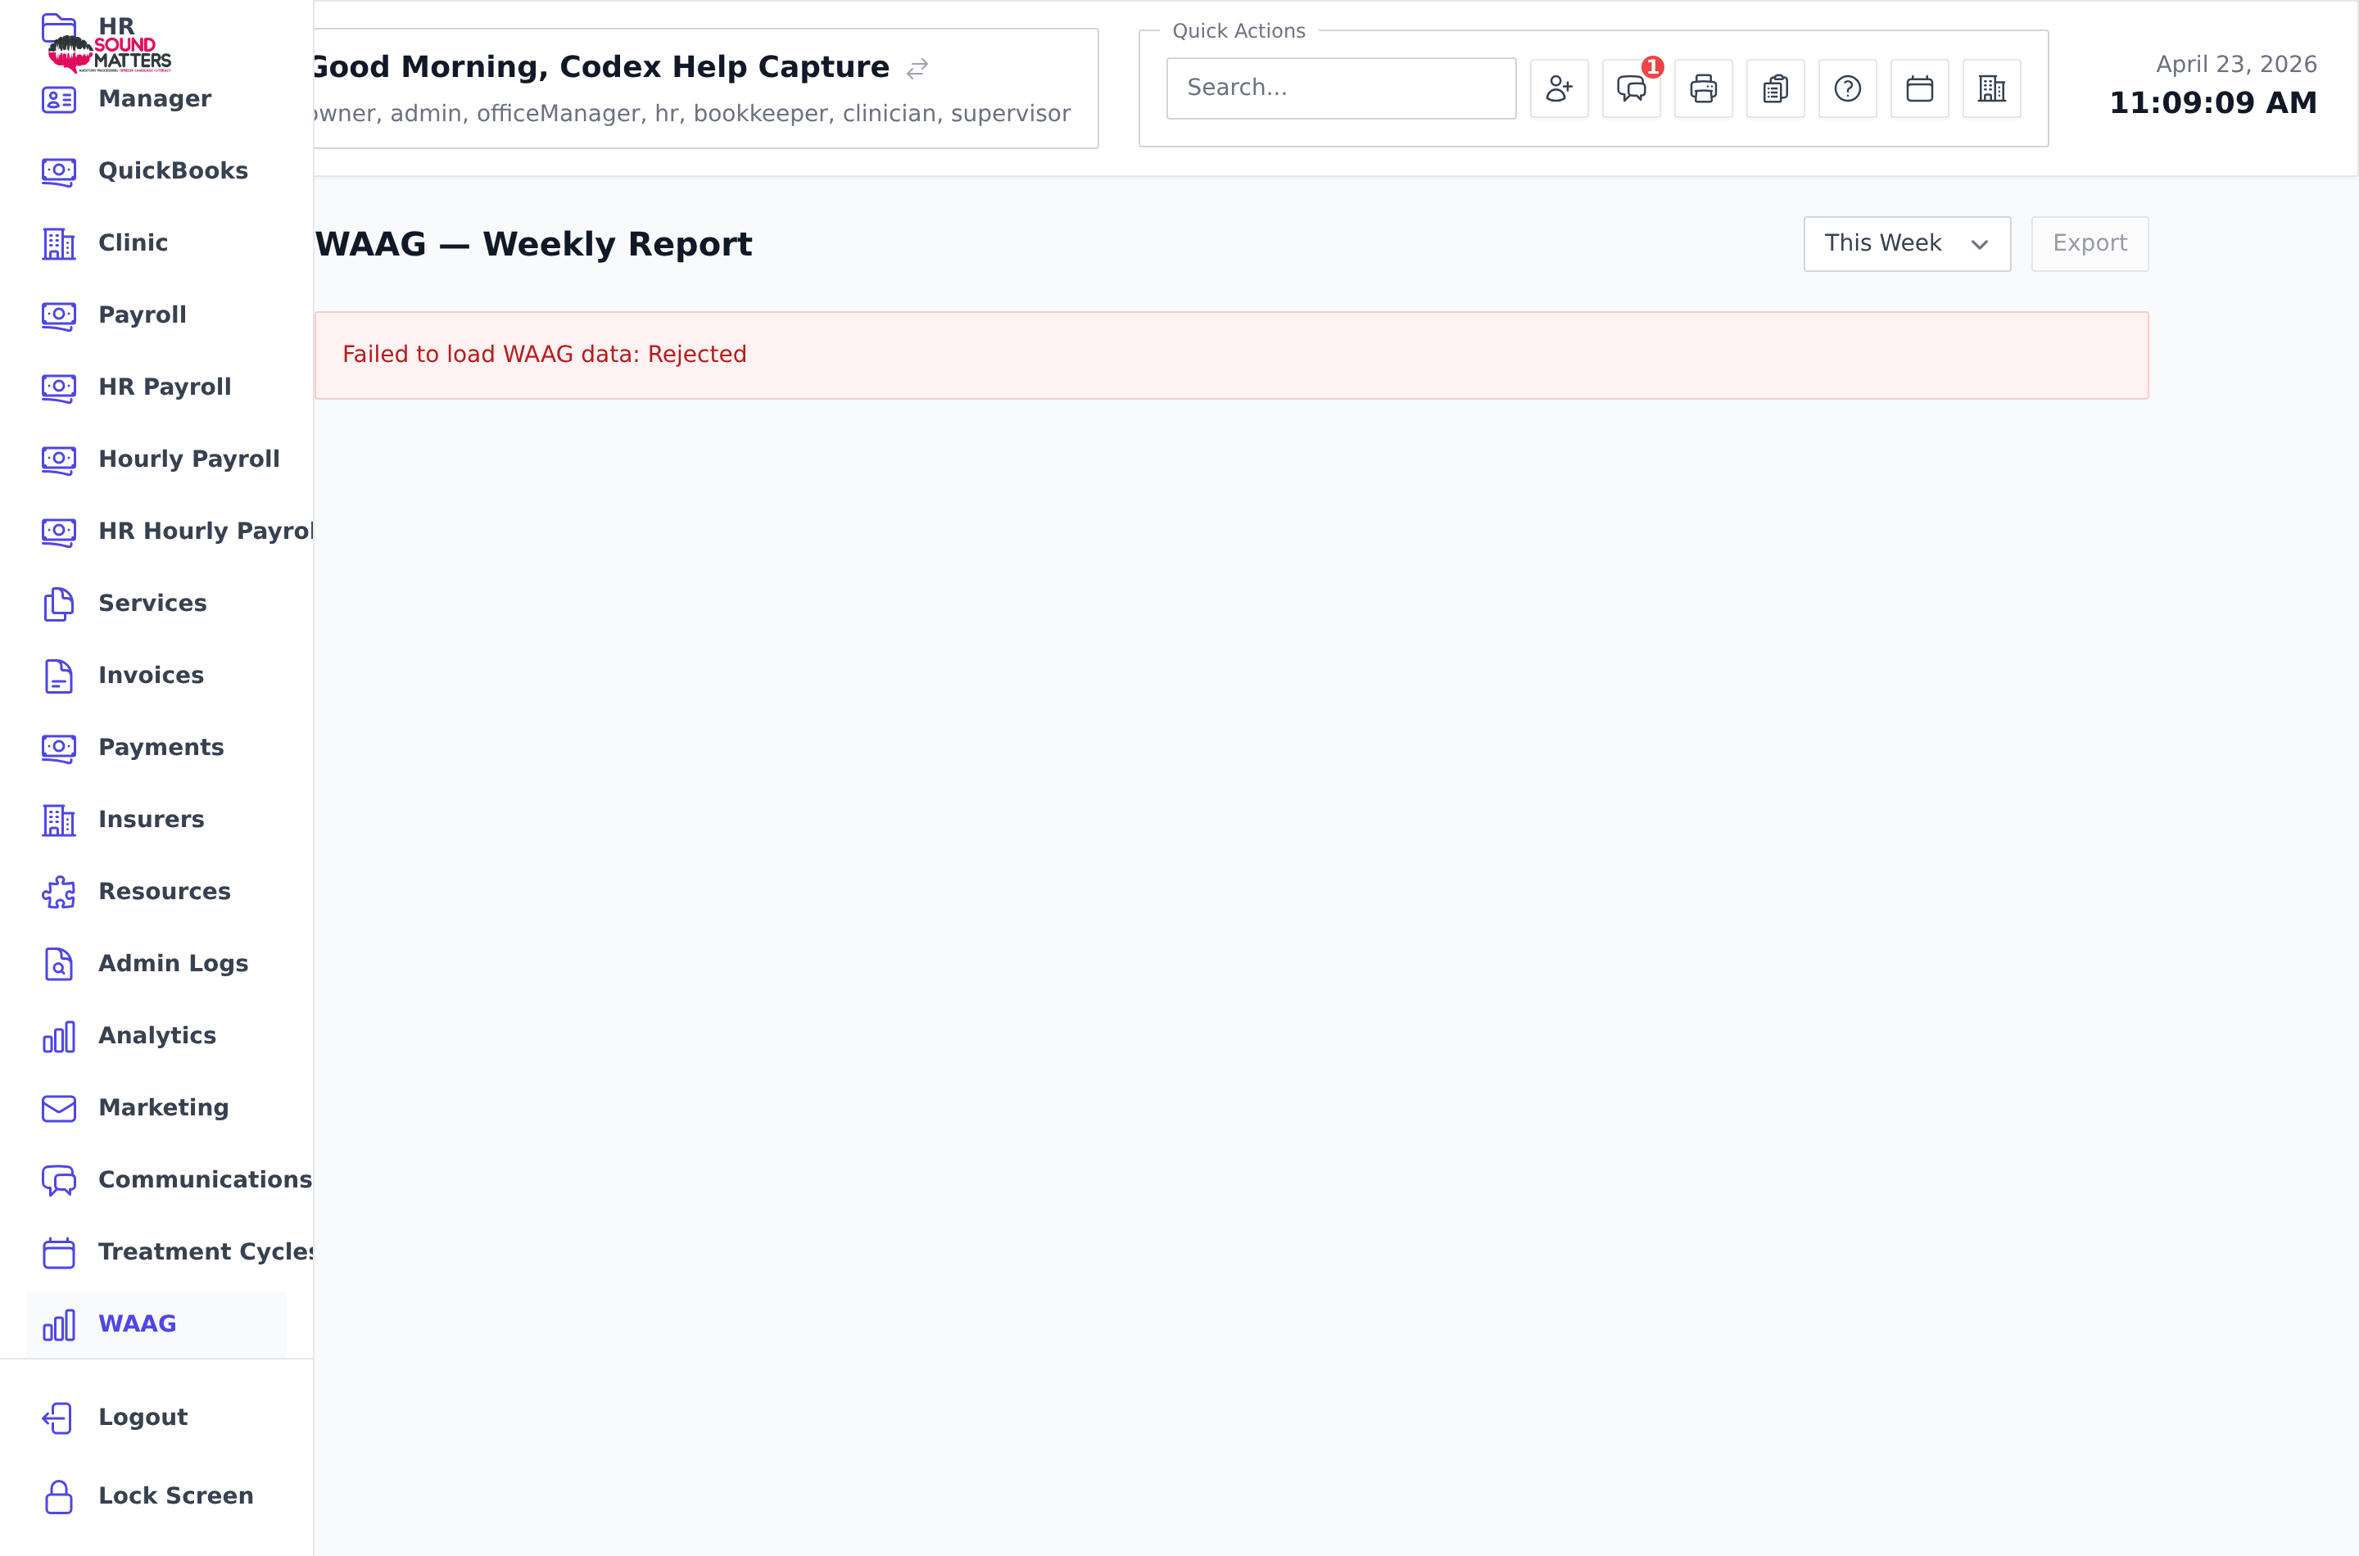Click the 11:09:09 AM clock
2359x1556 pixels.
(2213, 102)
